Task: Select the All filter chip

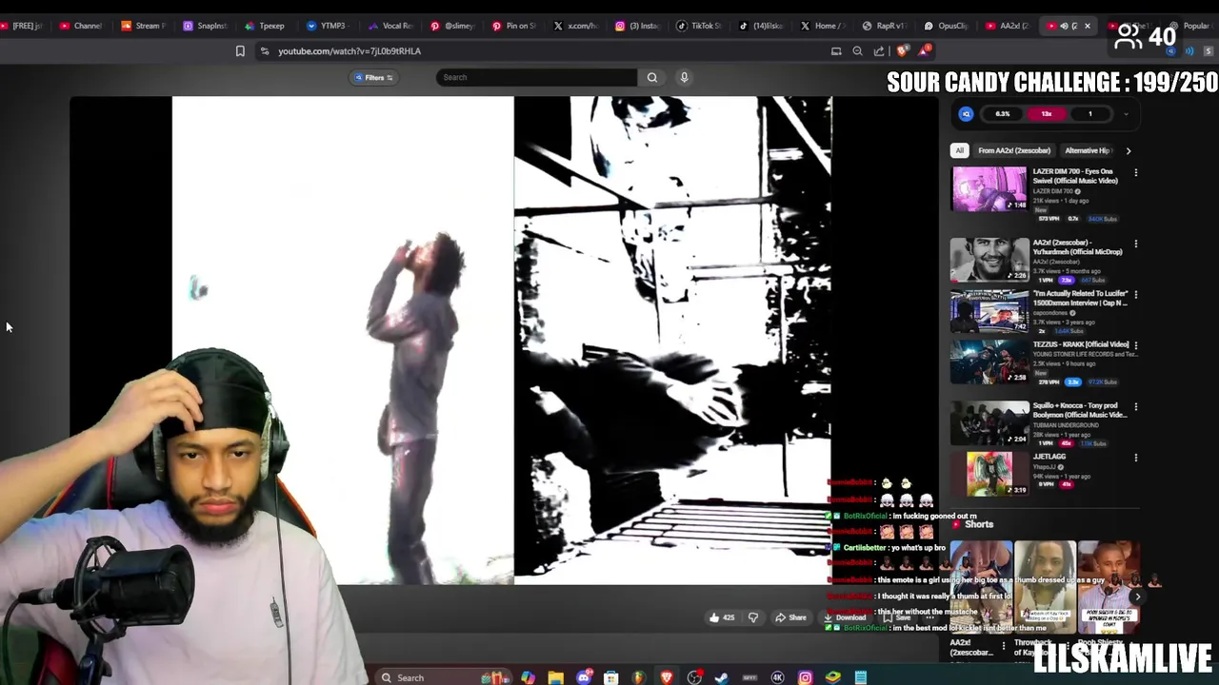Action: pos(959,150)
